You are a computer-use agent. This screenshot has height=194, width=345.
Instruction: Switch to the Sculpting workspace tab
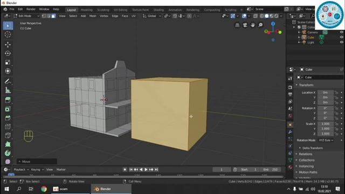coord(103,10)
